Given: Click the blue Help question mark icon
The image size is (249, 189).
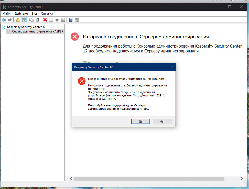Looking at the screenshot, I should tap(71, 20).
